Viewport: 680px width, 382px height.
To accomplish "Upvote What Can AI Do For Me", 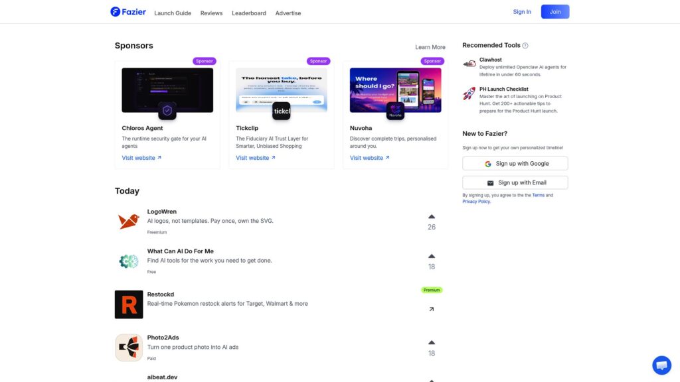I will (x=432, y=257).
